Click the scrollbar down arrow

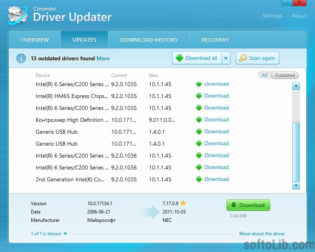296,185
